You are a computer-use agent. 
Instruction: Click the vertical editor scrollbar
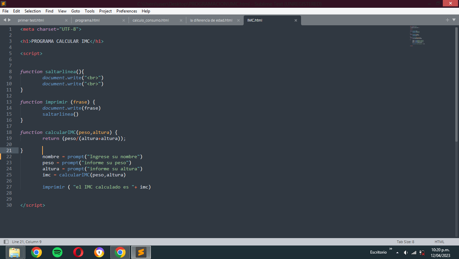[457, 84]
